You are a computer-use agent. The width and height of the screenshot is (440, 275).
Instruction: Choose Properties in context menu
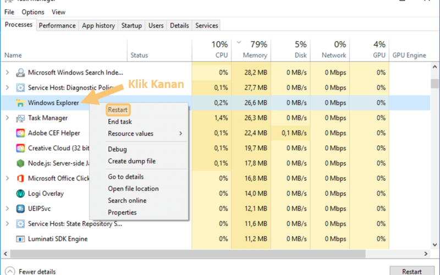coord(122,212)
